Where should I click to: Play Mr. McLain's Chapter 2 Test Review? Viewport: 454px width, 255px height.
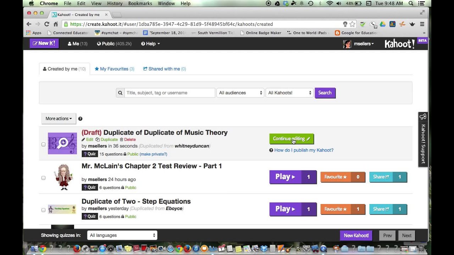(293, 177)
